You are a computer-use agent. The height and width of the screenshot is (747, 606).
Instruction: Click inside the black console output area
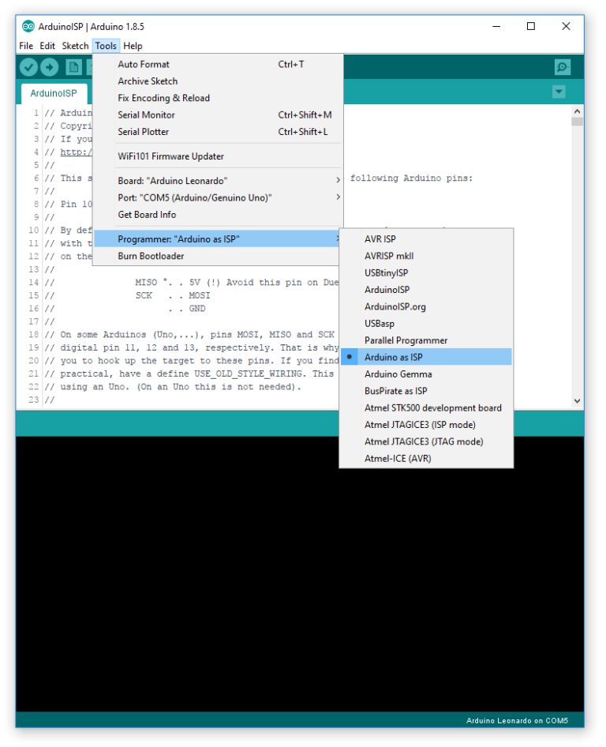coord(300,574)
